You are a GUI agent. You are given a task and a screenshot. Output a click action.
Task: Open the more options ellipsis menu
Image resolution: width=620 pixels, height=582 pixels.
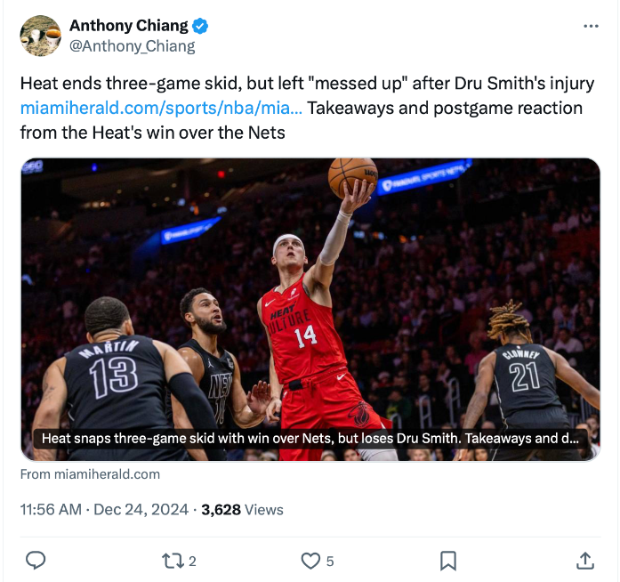[x=591, y=26]
